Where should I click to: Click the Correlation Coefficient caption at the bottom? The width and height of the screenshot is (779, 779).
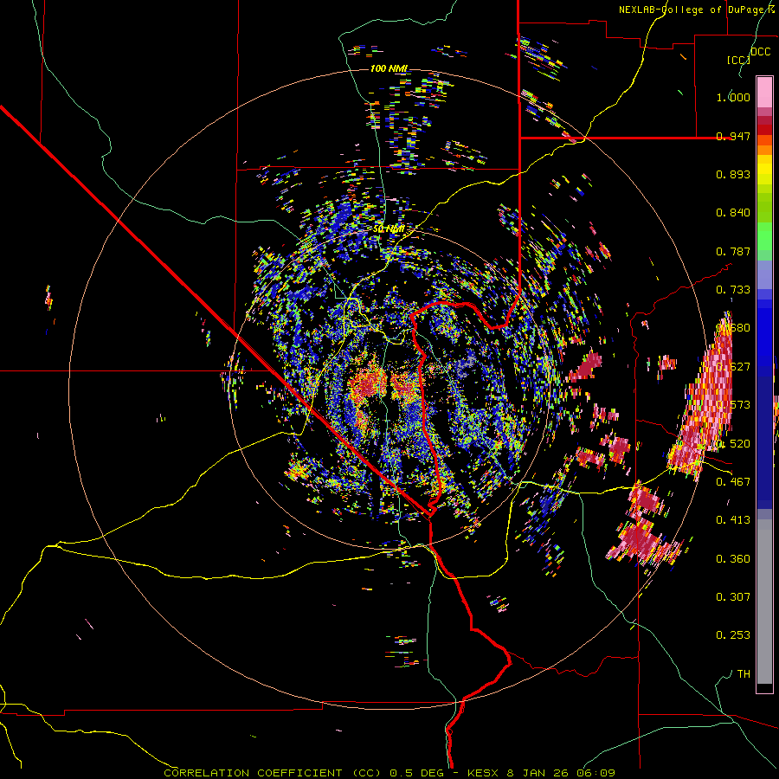(389, 773)
